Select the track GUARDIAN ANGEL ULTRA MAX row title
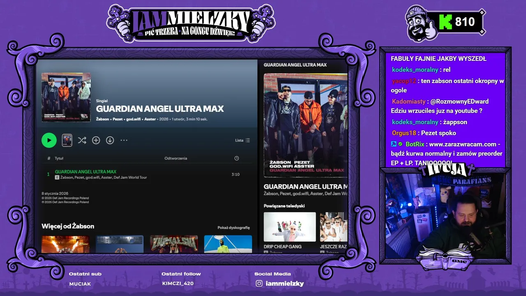The width and height of the screenshot is (526, 296). 85,171
